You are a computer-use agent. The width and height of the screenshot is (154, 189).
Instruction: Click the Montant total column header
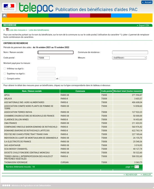click(128, 91)
